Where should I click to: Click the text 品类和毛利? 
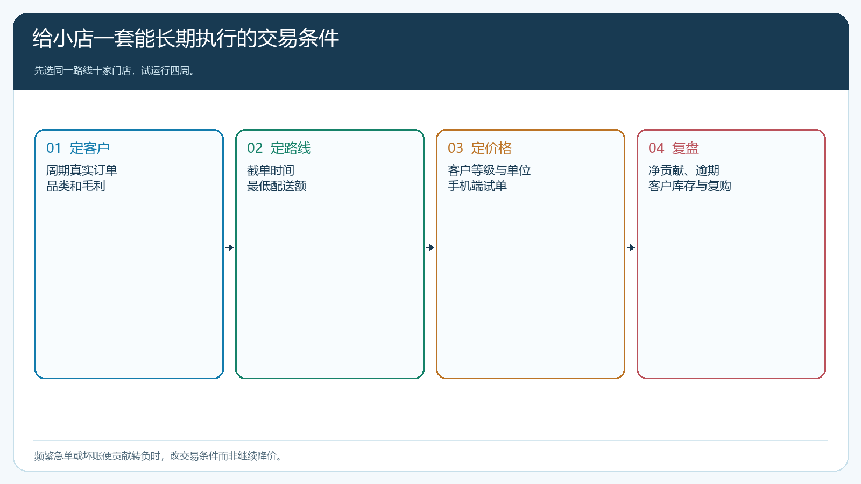[76, 186]
